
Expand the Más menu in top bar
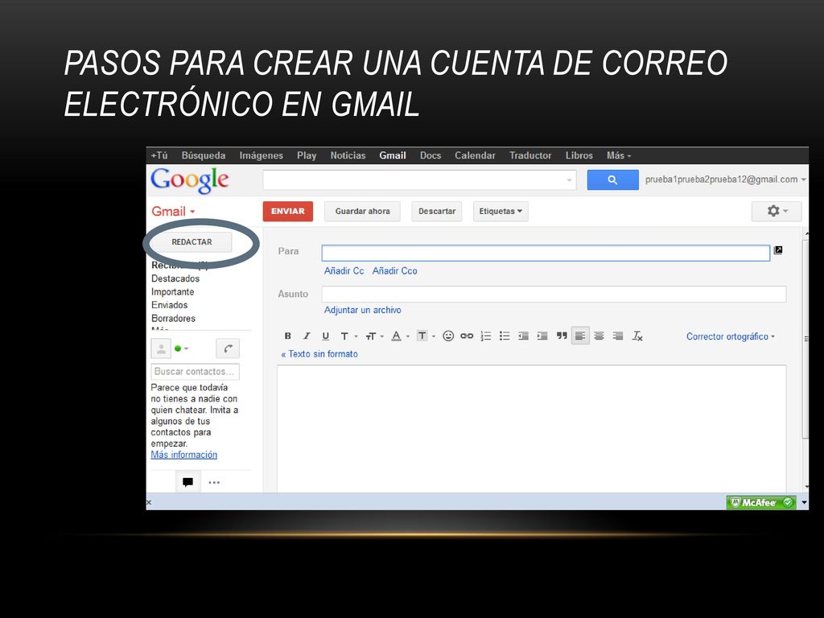(619, 155)
